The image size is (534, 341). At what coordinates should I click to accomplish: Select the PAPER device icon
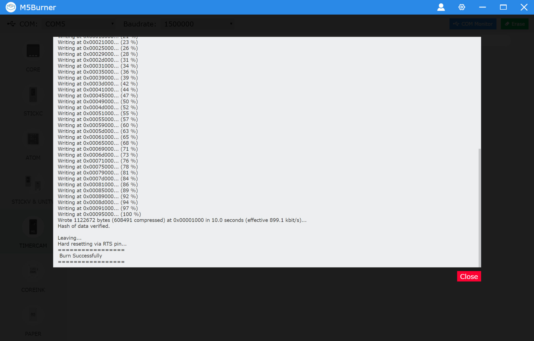click(33, 314)
